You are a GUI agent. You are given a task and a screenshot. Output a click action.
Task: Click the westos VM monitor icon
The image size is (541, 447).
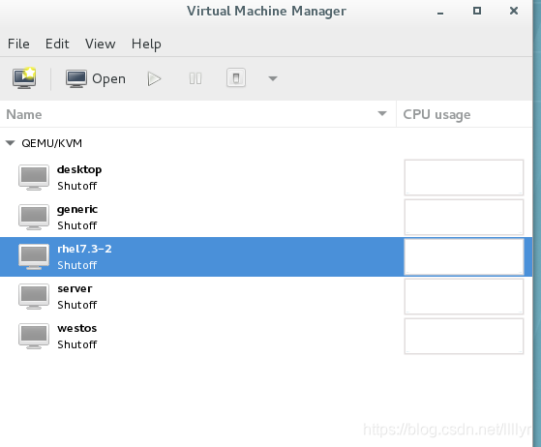point(34,337)
